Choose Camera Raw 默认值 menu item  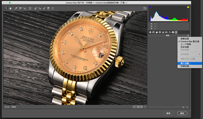(x=190, y=41)
